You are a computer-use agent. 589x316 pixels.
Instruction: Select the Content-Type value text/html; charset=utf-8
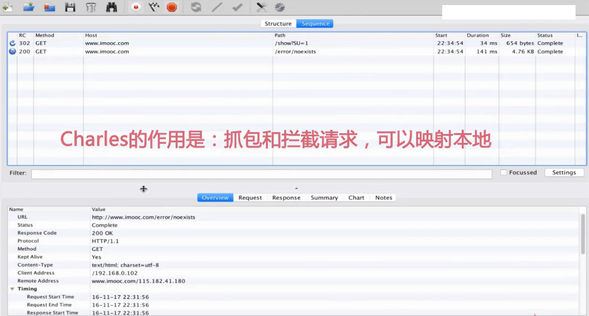[125, 265]
